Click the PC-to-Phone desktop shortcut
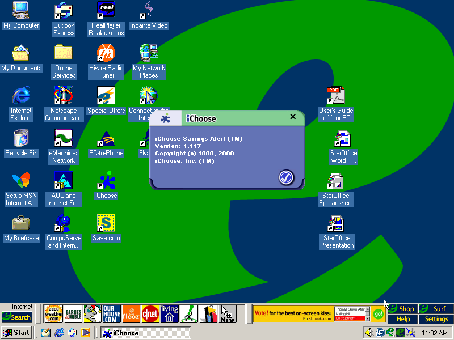The image size is (454, 340). click(106, 144)
